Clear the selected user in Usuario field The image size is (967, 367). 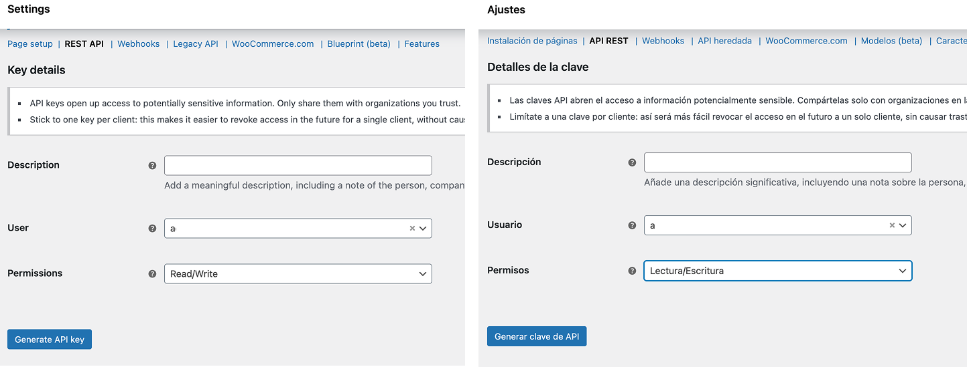(892, 225)
